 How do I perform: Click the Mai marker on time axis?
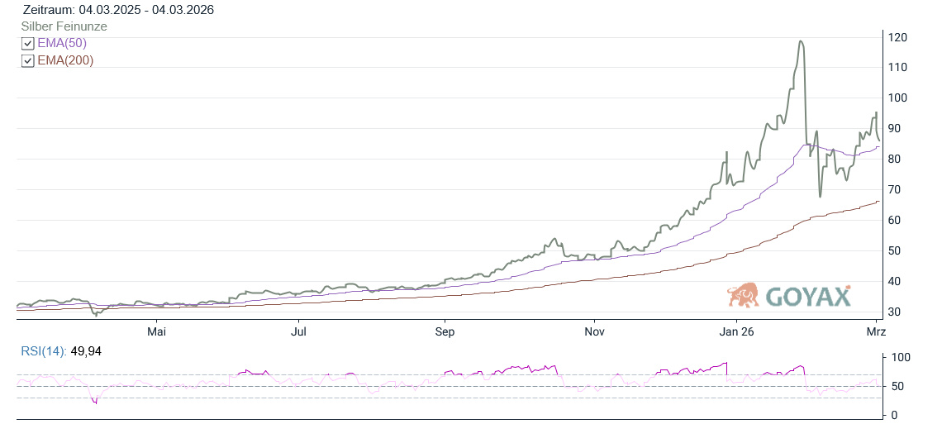pos(156,331)
